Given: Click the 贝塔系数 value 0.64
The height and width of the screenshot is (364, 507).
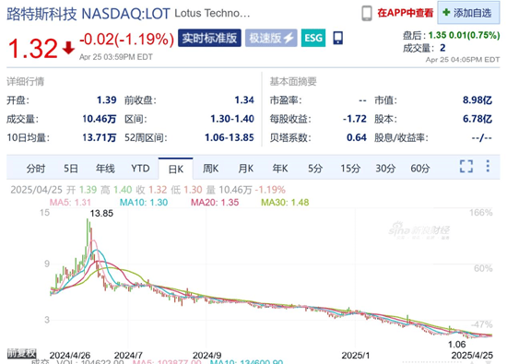Looking at the screenshot, I should pos(357,137).
